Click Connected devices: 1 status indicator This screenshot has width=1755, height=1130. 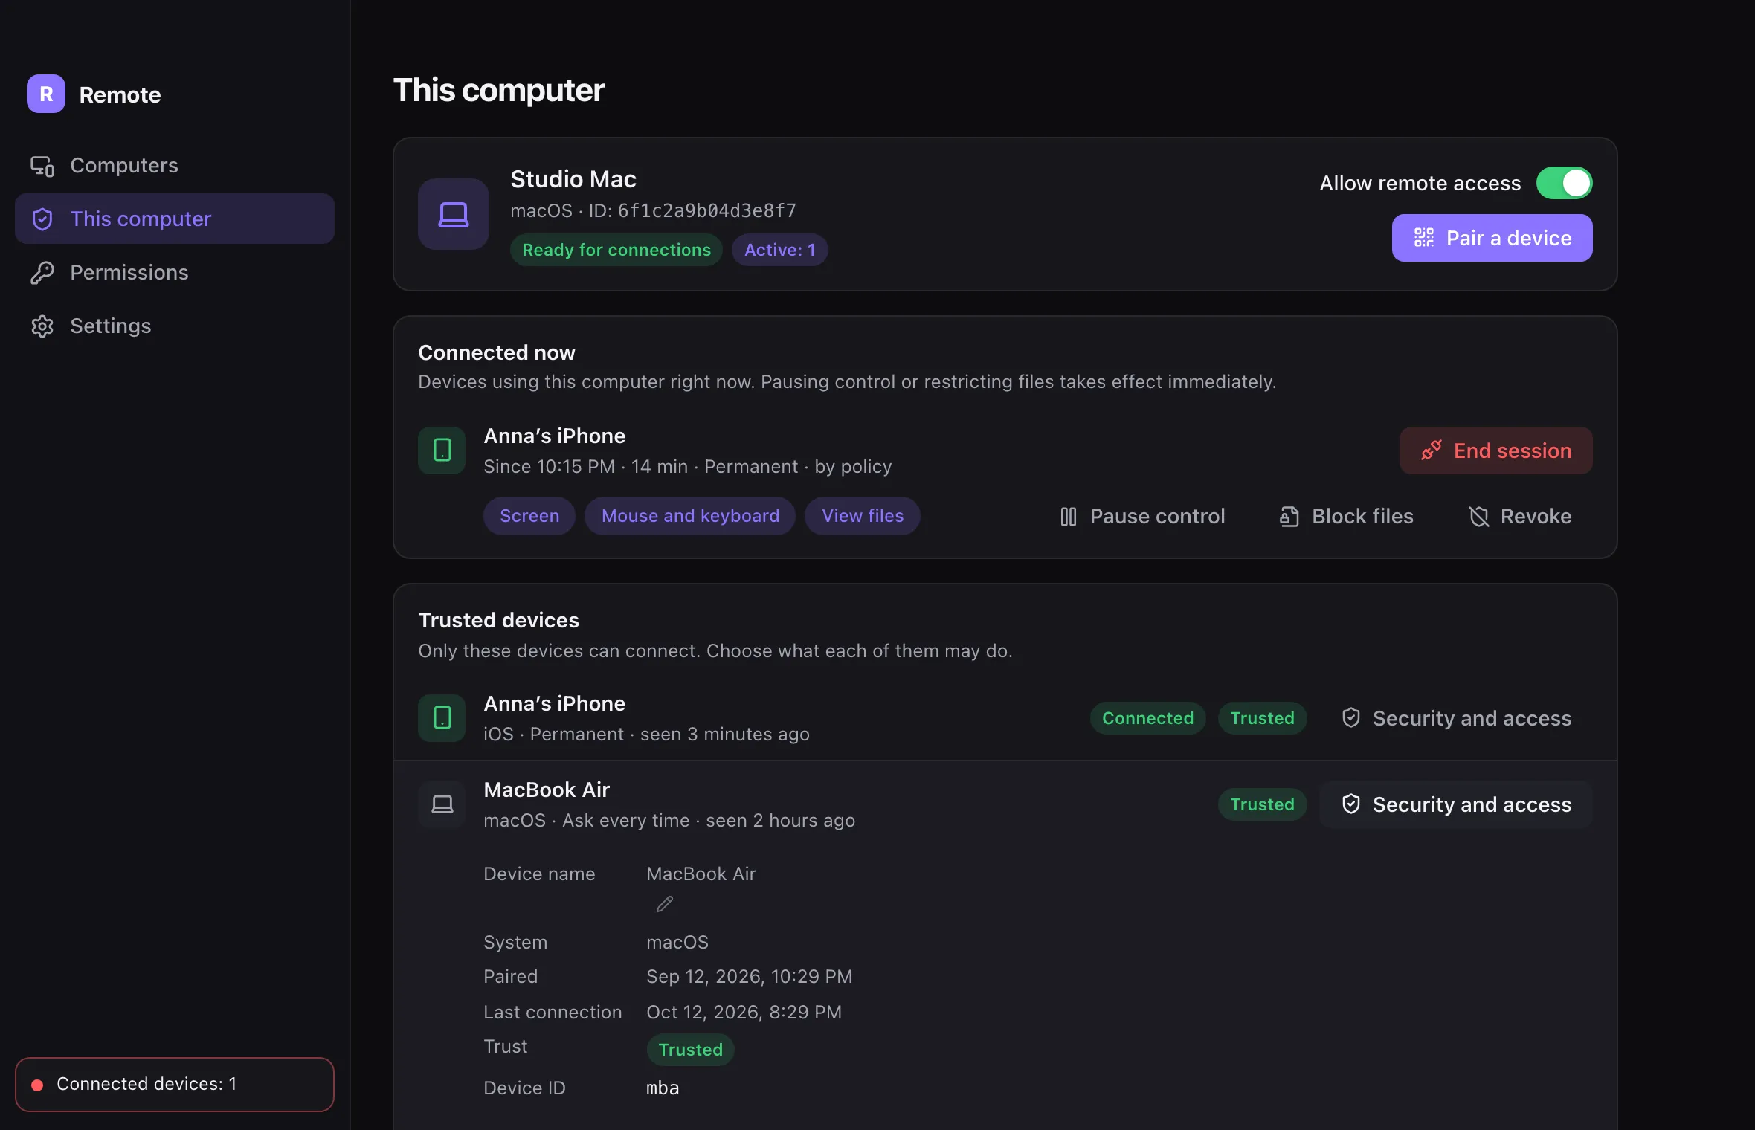click(x=175, y=1085)
